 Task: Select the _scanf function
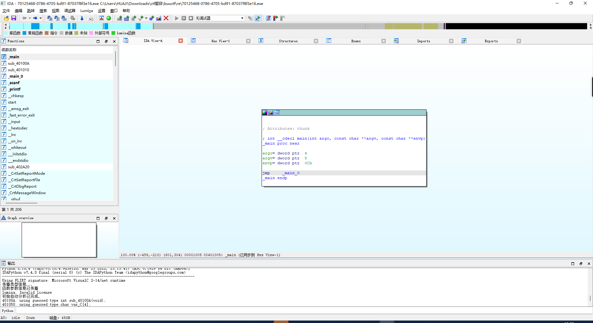pyautogui.click(x=57, y=83)
